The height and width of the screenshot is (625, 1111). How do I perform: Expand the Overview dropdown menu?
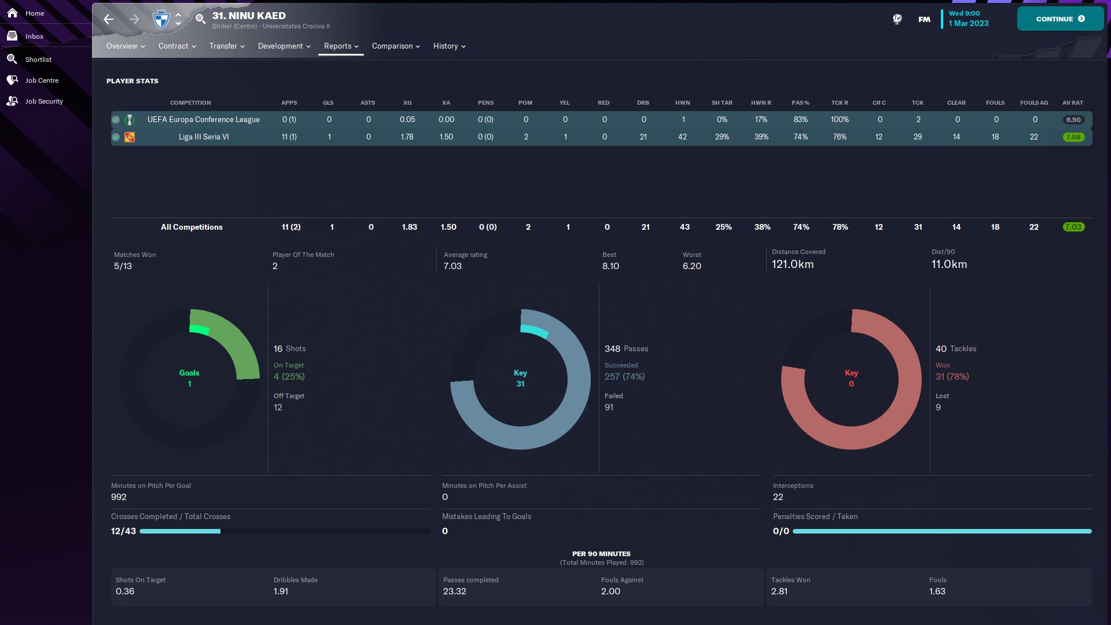pyautogui.click(x=125, y=46)
